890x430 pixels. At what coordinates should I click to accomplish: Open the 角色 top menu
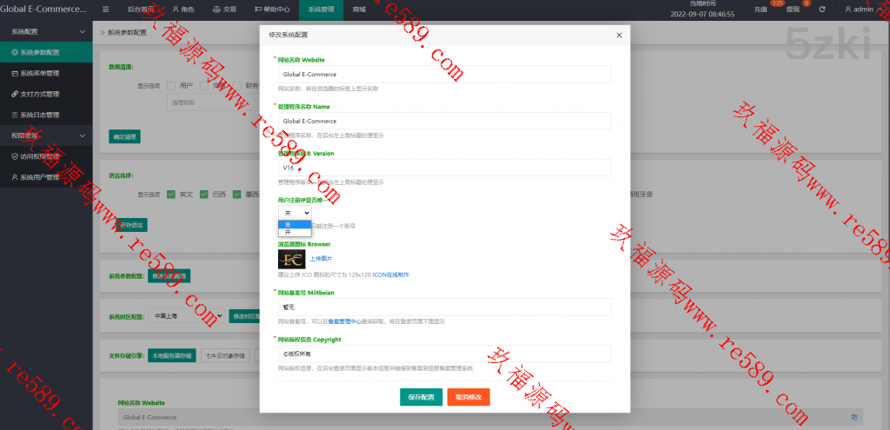point(183,10)
